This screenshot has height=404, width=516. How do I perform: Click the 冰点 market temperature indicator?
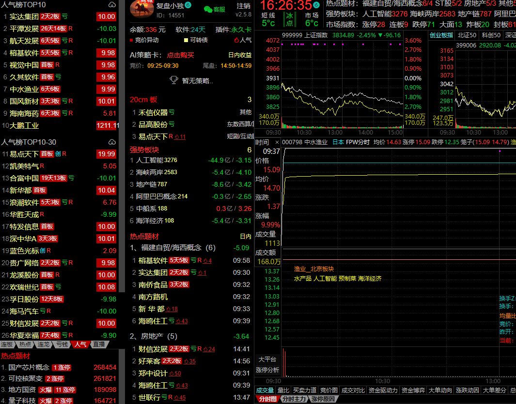[x=289, y=19]
